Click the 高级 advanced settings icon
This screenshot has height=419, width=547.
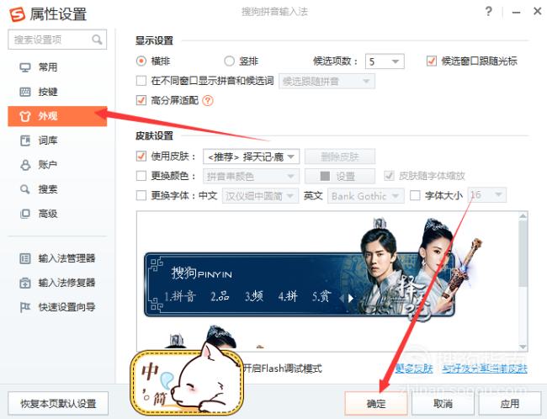click(24, 214)
